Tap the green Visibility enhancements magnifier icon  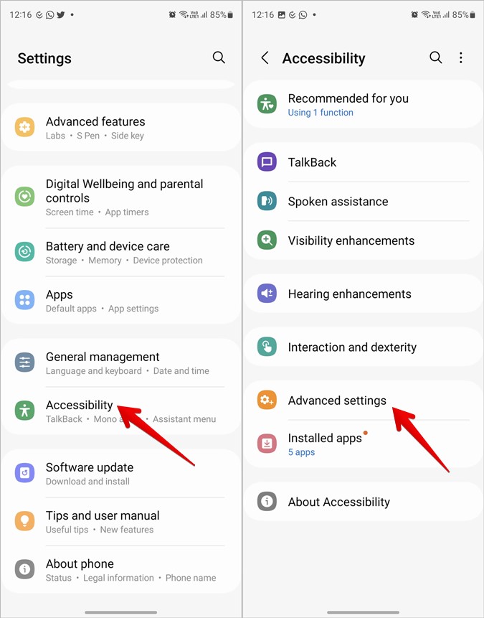coord(267,240)
